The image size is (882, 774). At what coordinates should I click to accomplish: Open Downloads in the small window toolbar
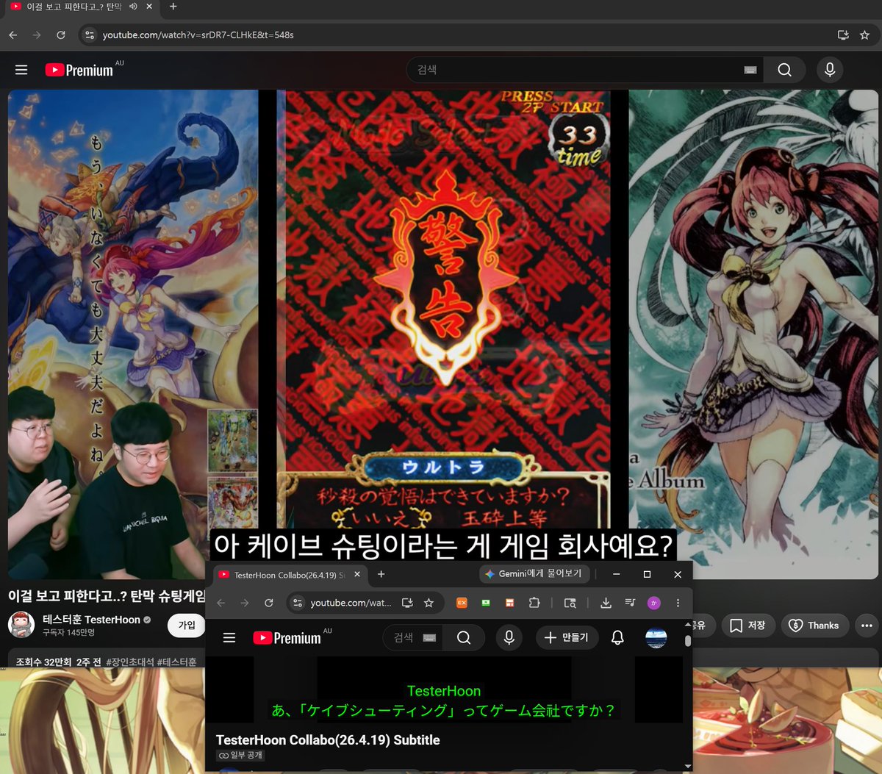coord(606,603)
